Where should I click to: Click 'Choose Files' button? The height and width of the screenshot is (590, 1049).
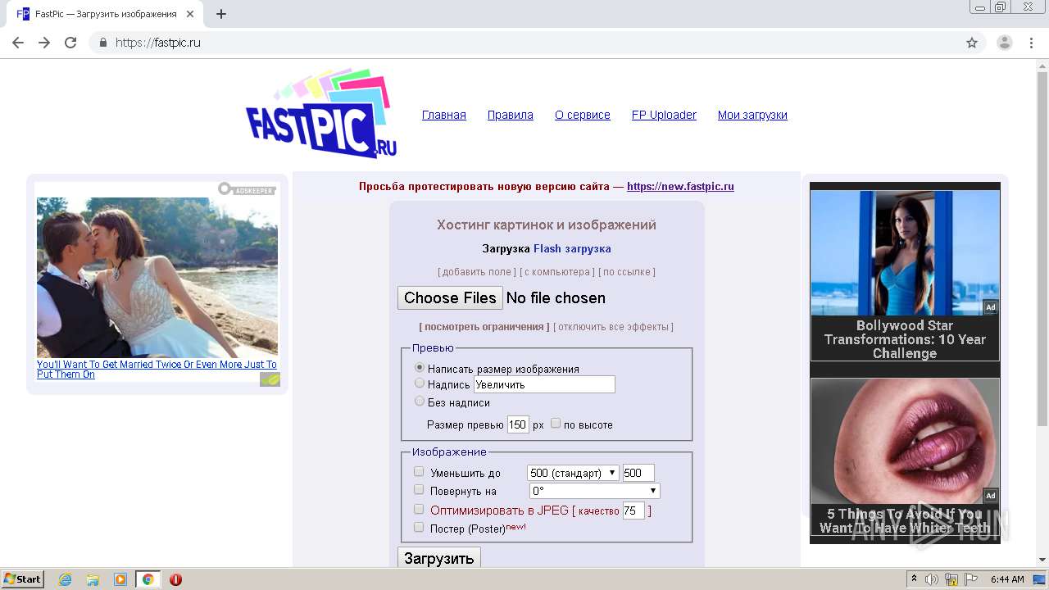(450, 297)
